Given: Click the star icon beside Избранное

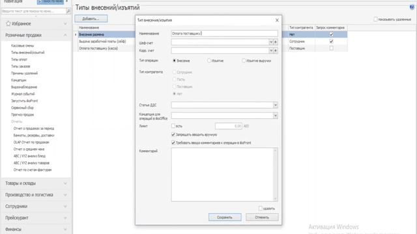Looking at the screenshot, I should [x=8, y=23].
